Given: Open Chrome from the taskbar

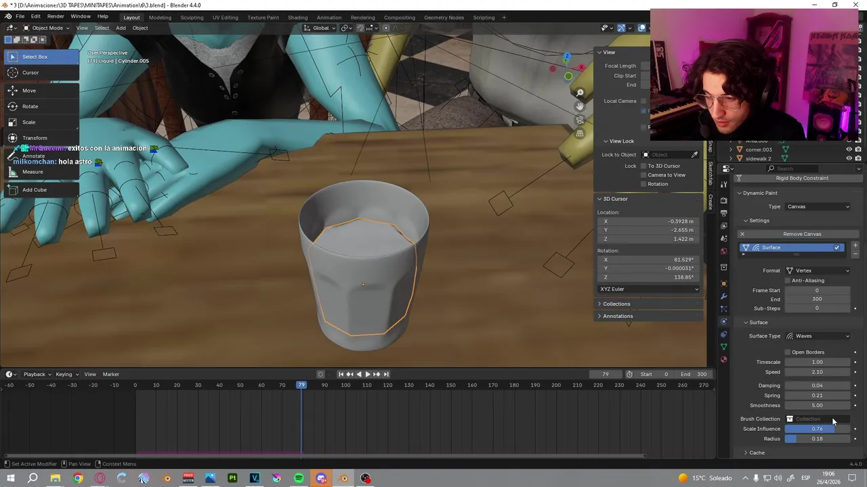Looking at the screenshot, I should tap(78, 479).
